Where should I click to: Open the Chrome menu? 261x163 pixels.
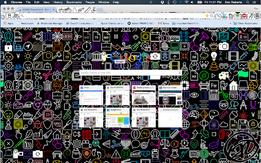pyautogui.click(x=16, y=2)
